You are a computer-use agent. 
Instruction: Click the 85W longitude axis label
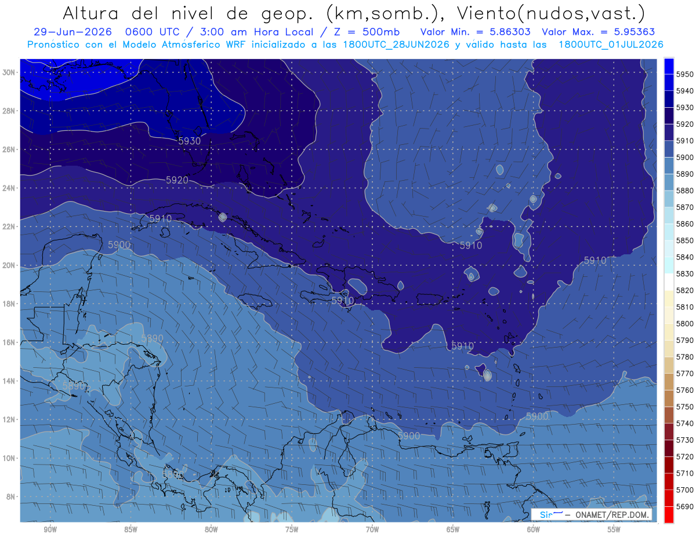(x=130, y=529)
